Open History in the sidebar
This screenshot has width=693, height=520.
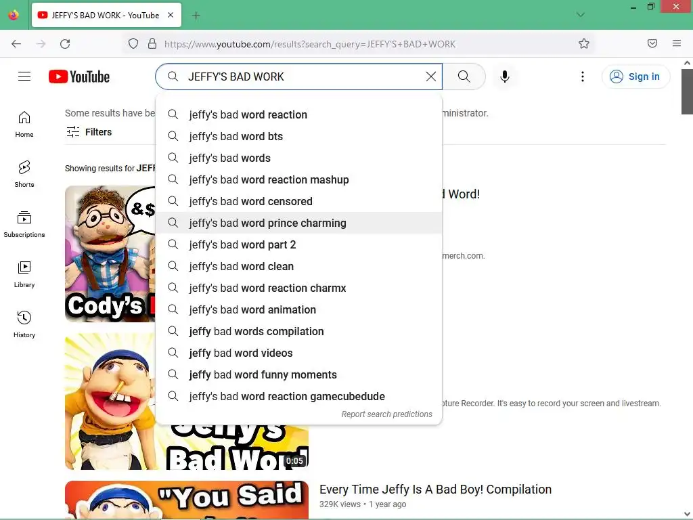24,324
